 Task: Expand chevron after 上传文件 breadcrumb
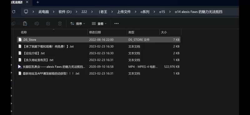pos(136,12)
